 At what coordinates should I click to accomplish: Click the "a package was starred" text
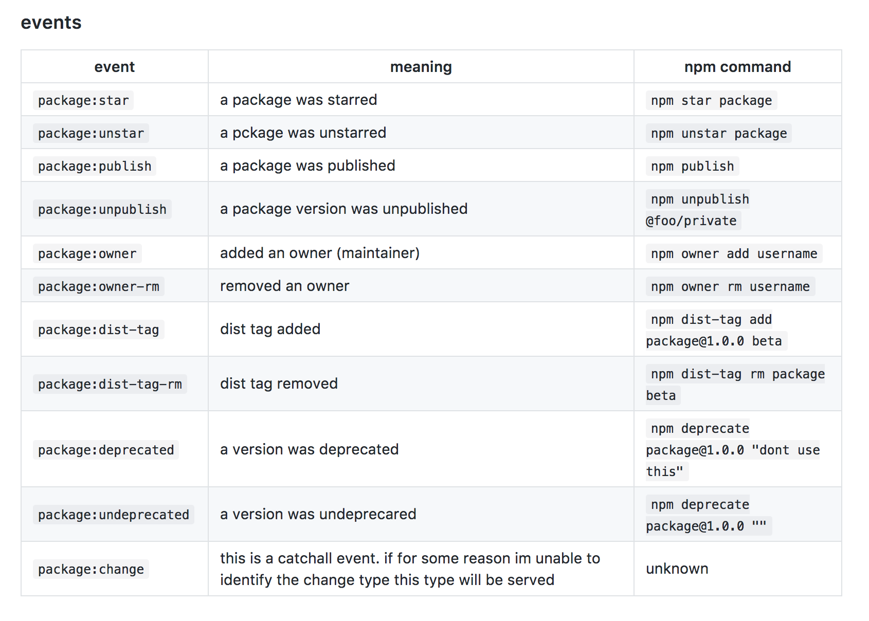(298, 100)
